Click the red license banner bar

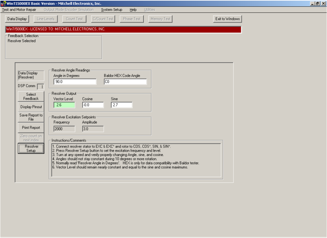click(123, 29)
